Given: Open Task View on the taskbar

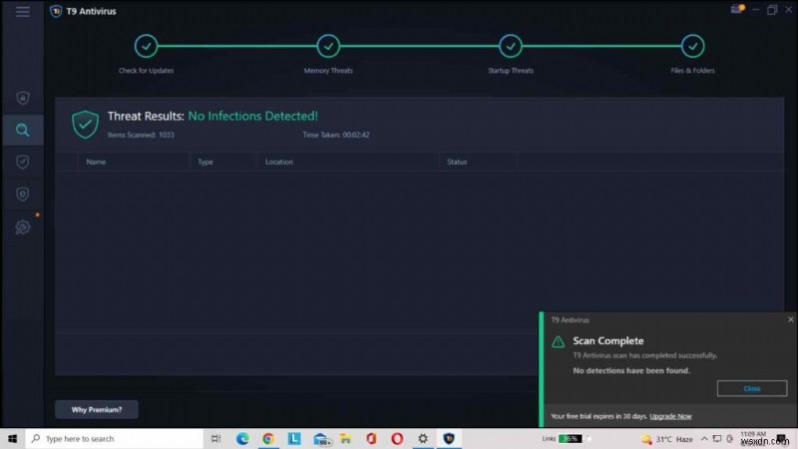Looking at the screenshot, I should click(x=215, y=438).
